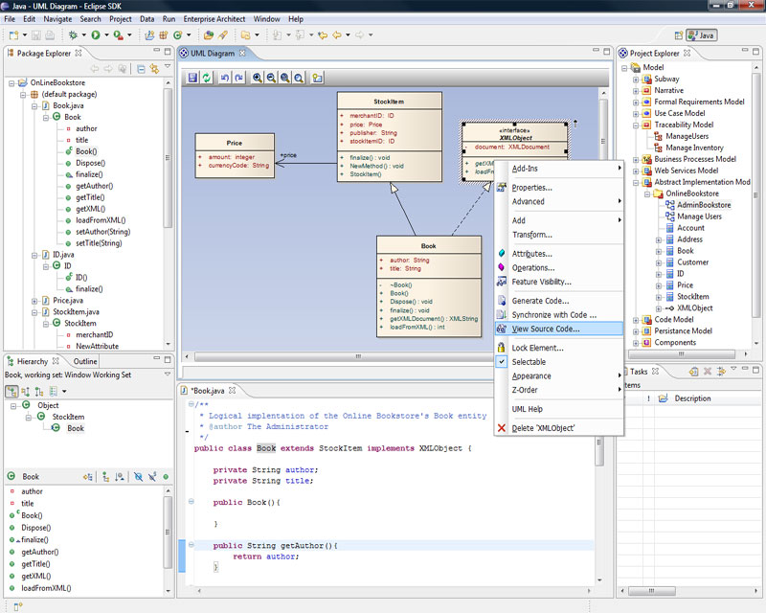766x613 pixels.
Task: Choose View Source Code from context menu
Action: coord(545,329)
